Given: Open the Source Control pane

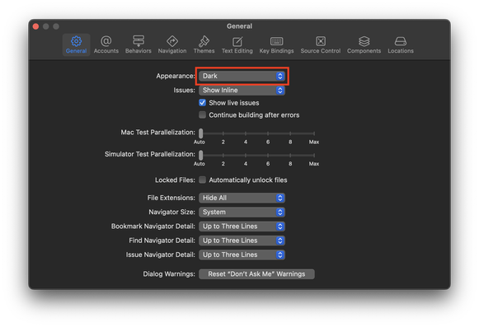Looking at the screenshot, I should [x=321, y=44].
